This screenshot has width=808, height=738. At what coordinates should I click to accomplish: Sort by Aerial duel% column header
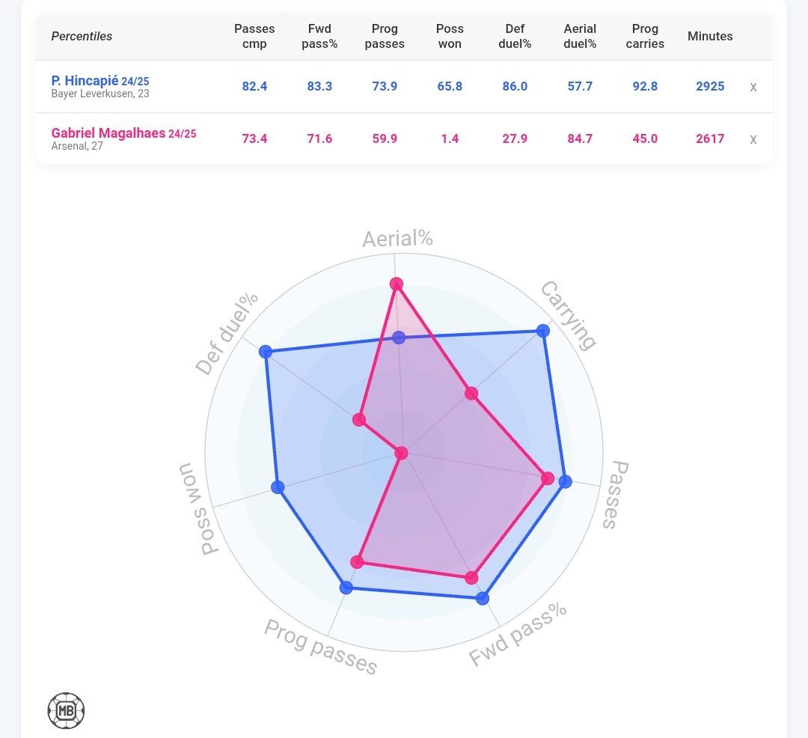pyautogui.click(x=580, y=36)
